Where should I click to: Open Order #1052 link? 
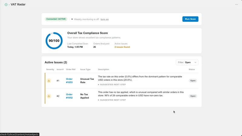click(x=69, y=96)
